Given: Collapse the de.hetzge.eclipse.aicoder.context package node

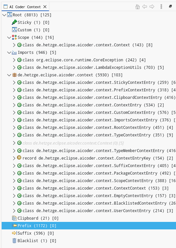Looking at the screenshot, I should click(x=9, y=75).
